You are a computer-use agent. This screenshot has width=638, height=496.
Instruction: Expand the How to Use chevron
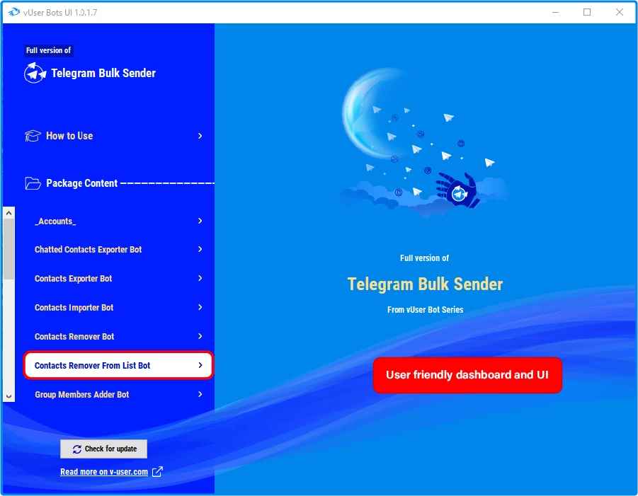(200, 136)
